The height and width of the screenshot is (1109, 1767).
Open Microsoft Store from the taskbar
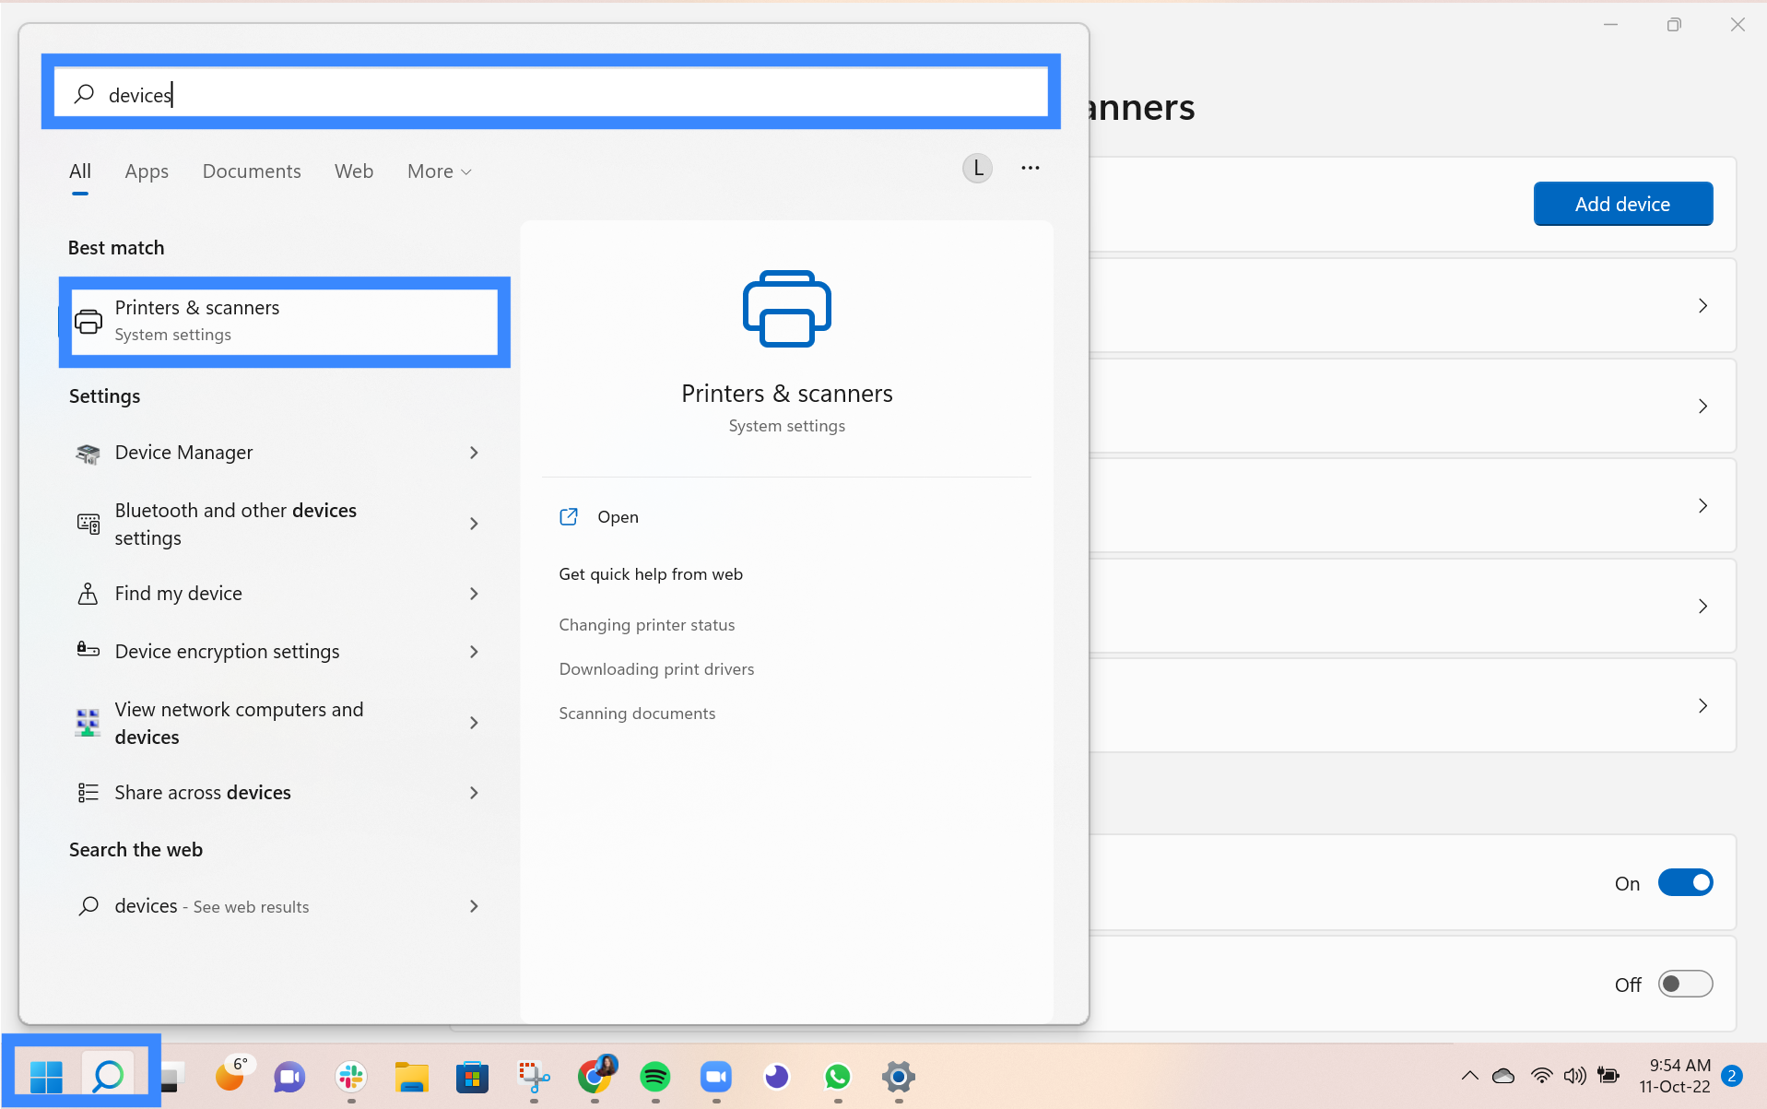click(472, 1076)
